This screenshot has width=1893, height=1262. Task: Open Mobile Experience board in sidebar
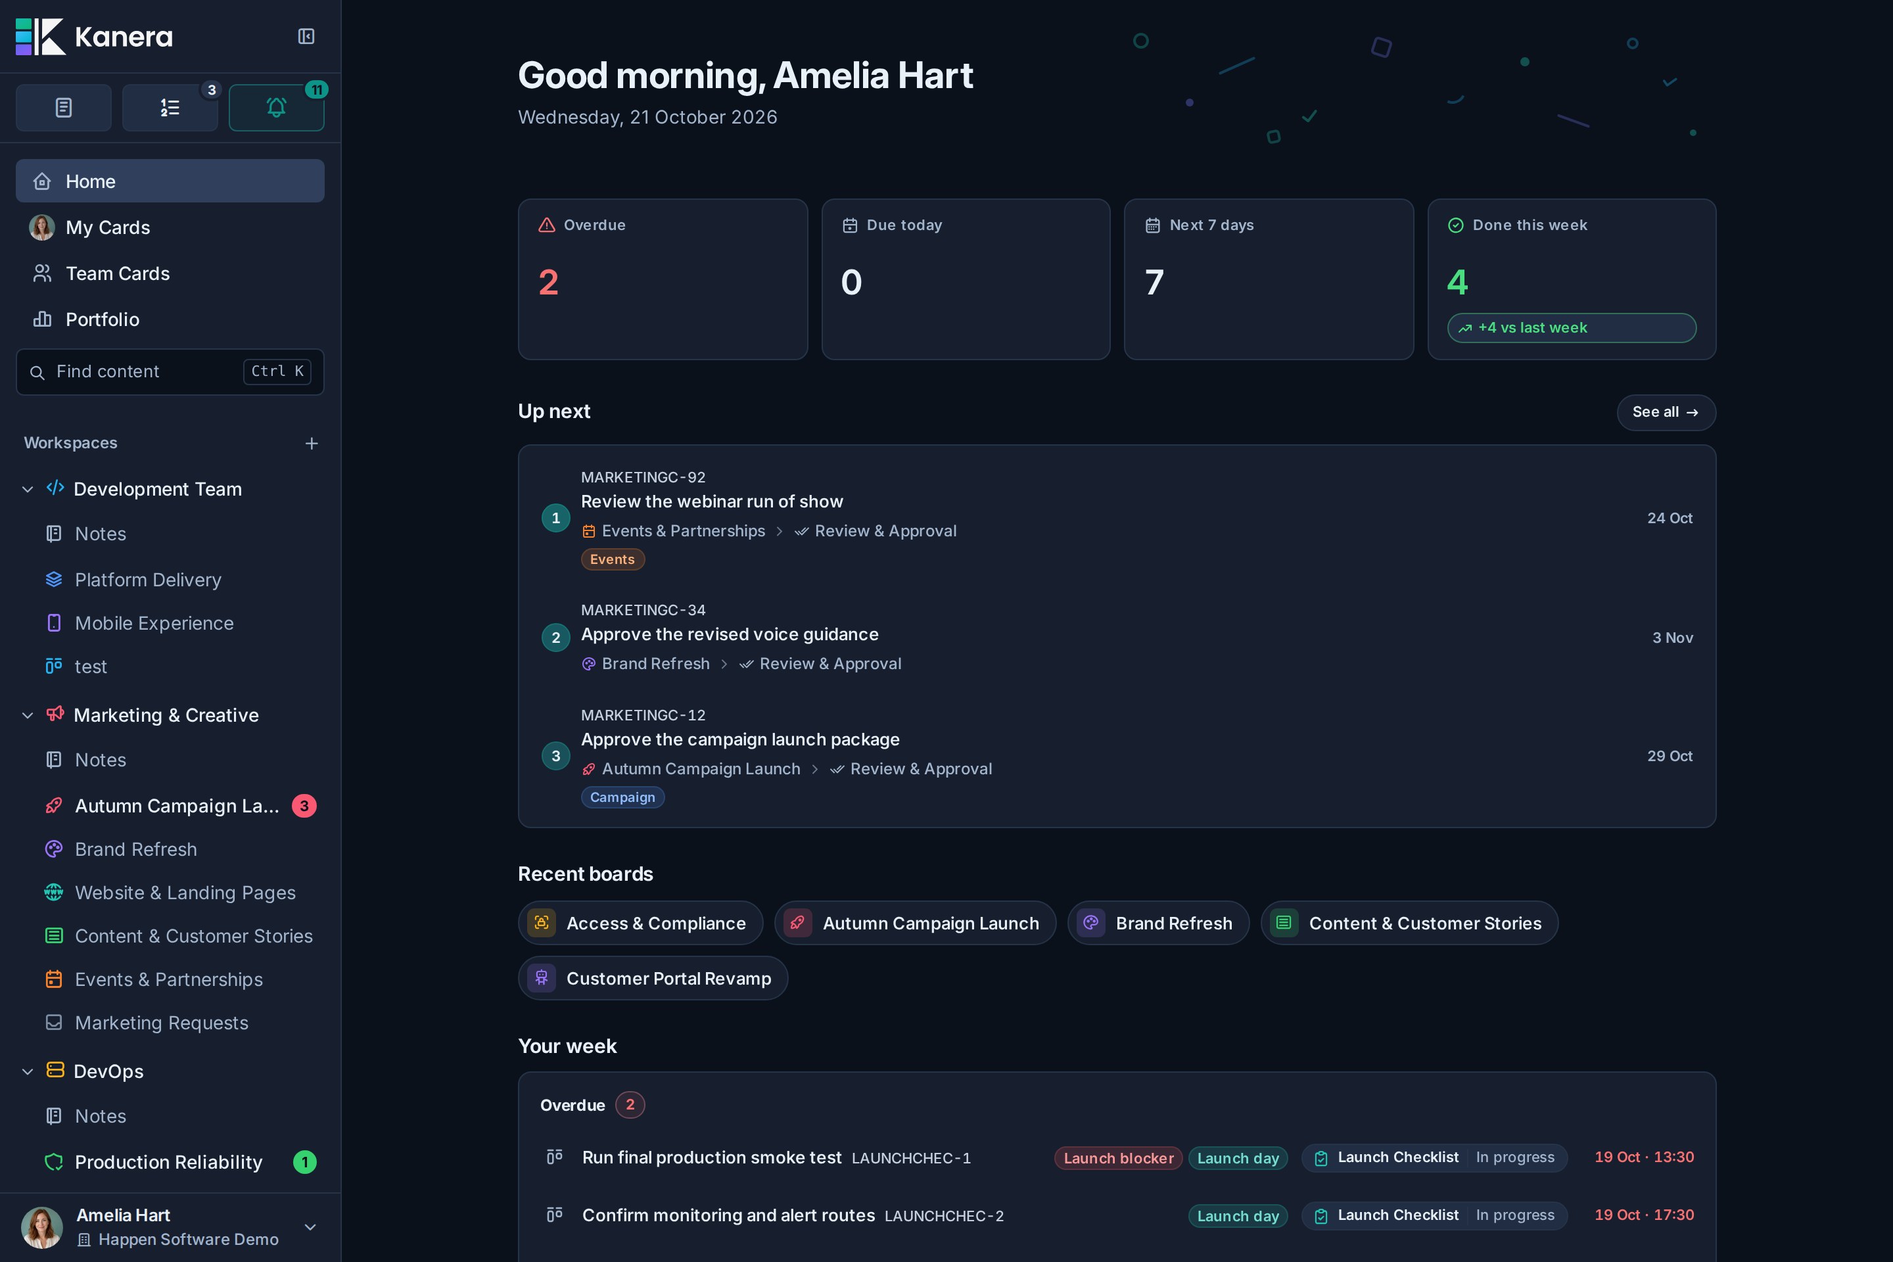170,623
